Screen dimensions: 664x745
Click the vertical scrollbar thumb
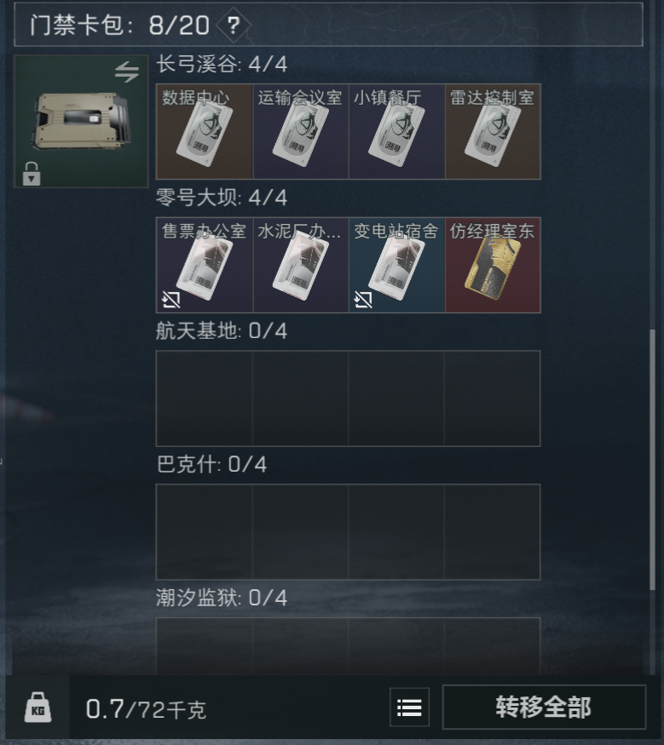coord(653,460)
